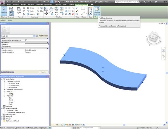Image resolution: width=168 pixels, height=129 pixels.
Task: Select the Move tool with four arrows
Action: click(46, 13)
